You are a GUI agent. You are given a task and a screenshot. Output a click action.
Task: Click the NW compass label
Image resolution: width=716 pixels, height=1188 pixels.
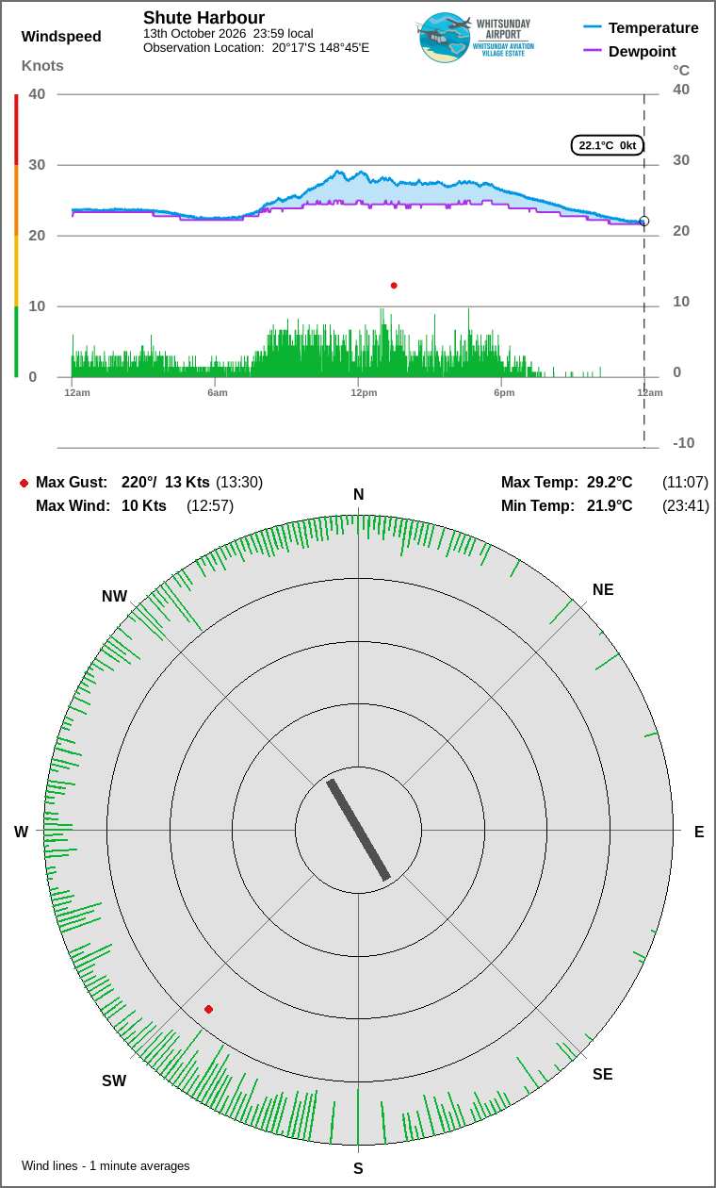click(115, 596)
